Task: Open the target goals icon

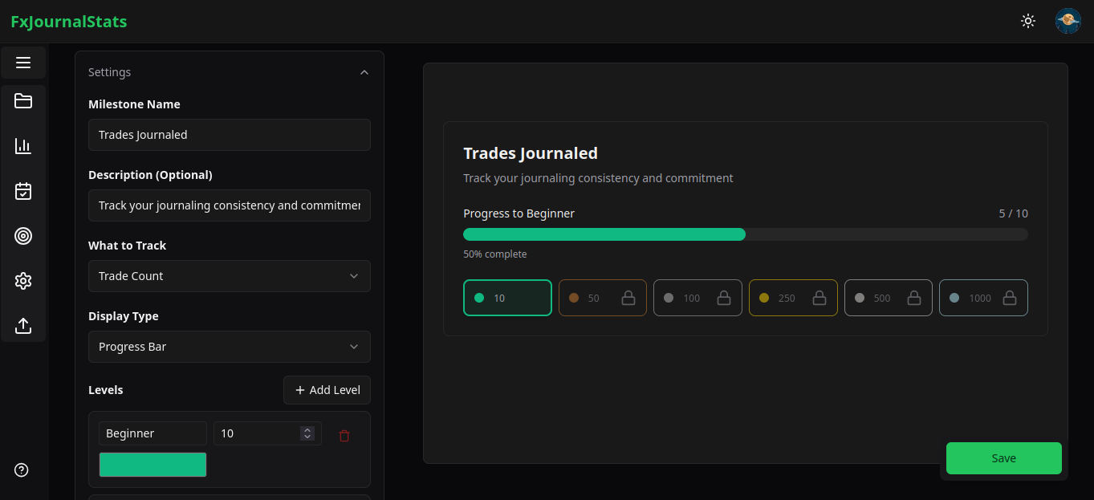Action: coord(23,236)
